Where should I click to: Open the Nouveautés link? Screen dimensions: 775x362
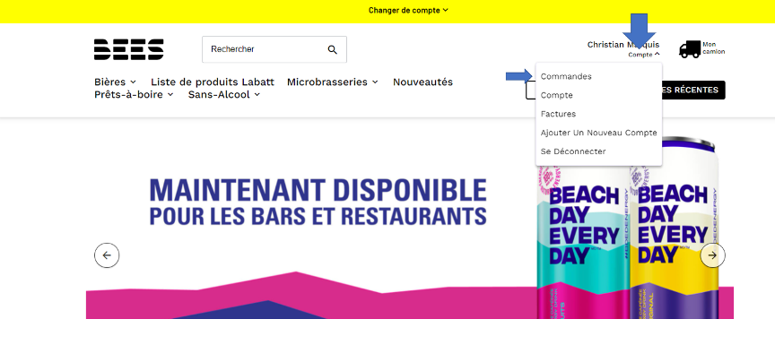tap(422, 82)
